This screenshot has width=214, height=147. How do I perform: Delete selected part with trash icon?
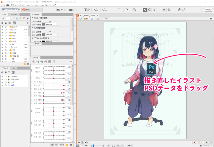click(x=28, y=64)
